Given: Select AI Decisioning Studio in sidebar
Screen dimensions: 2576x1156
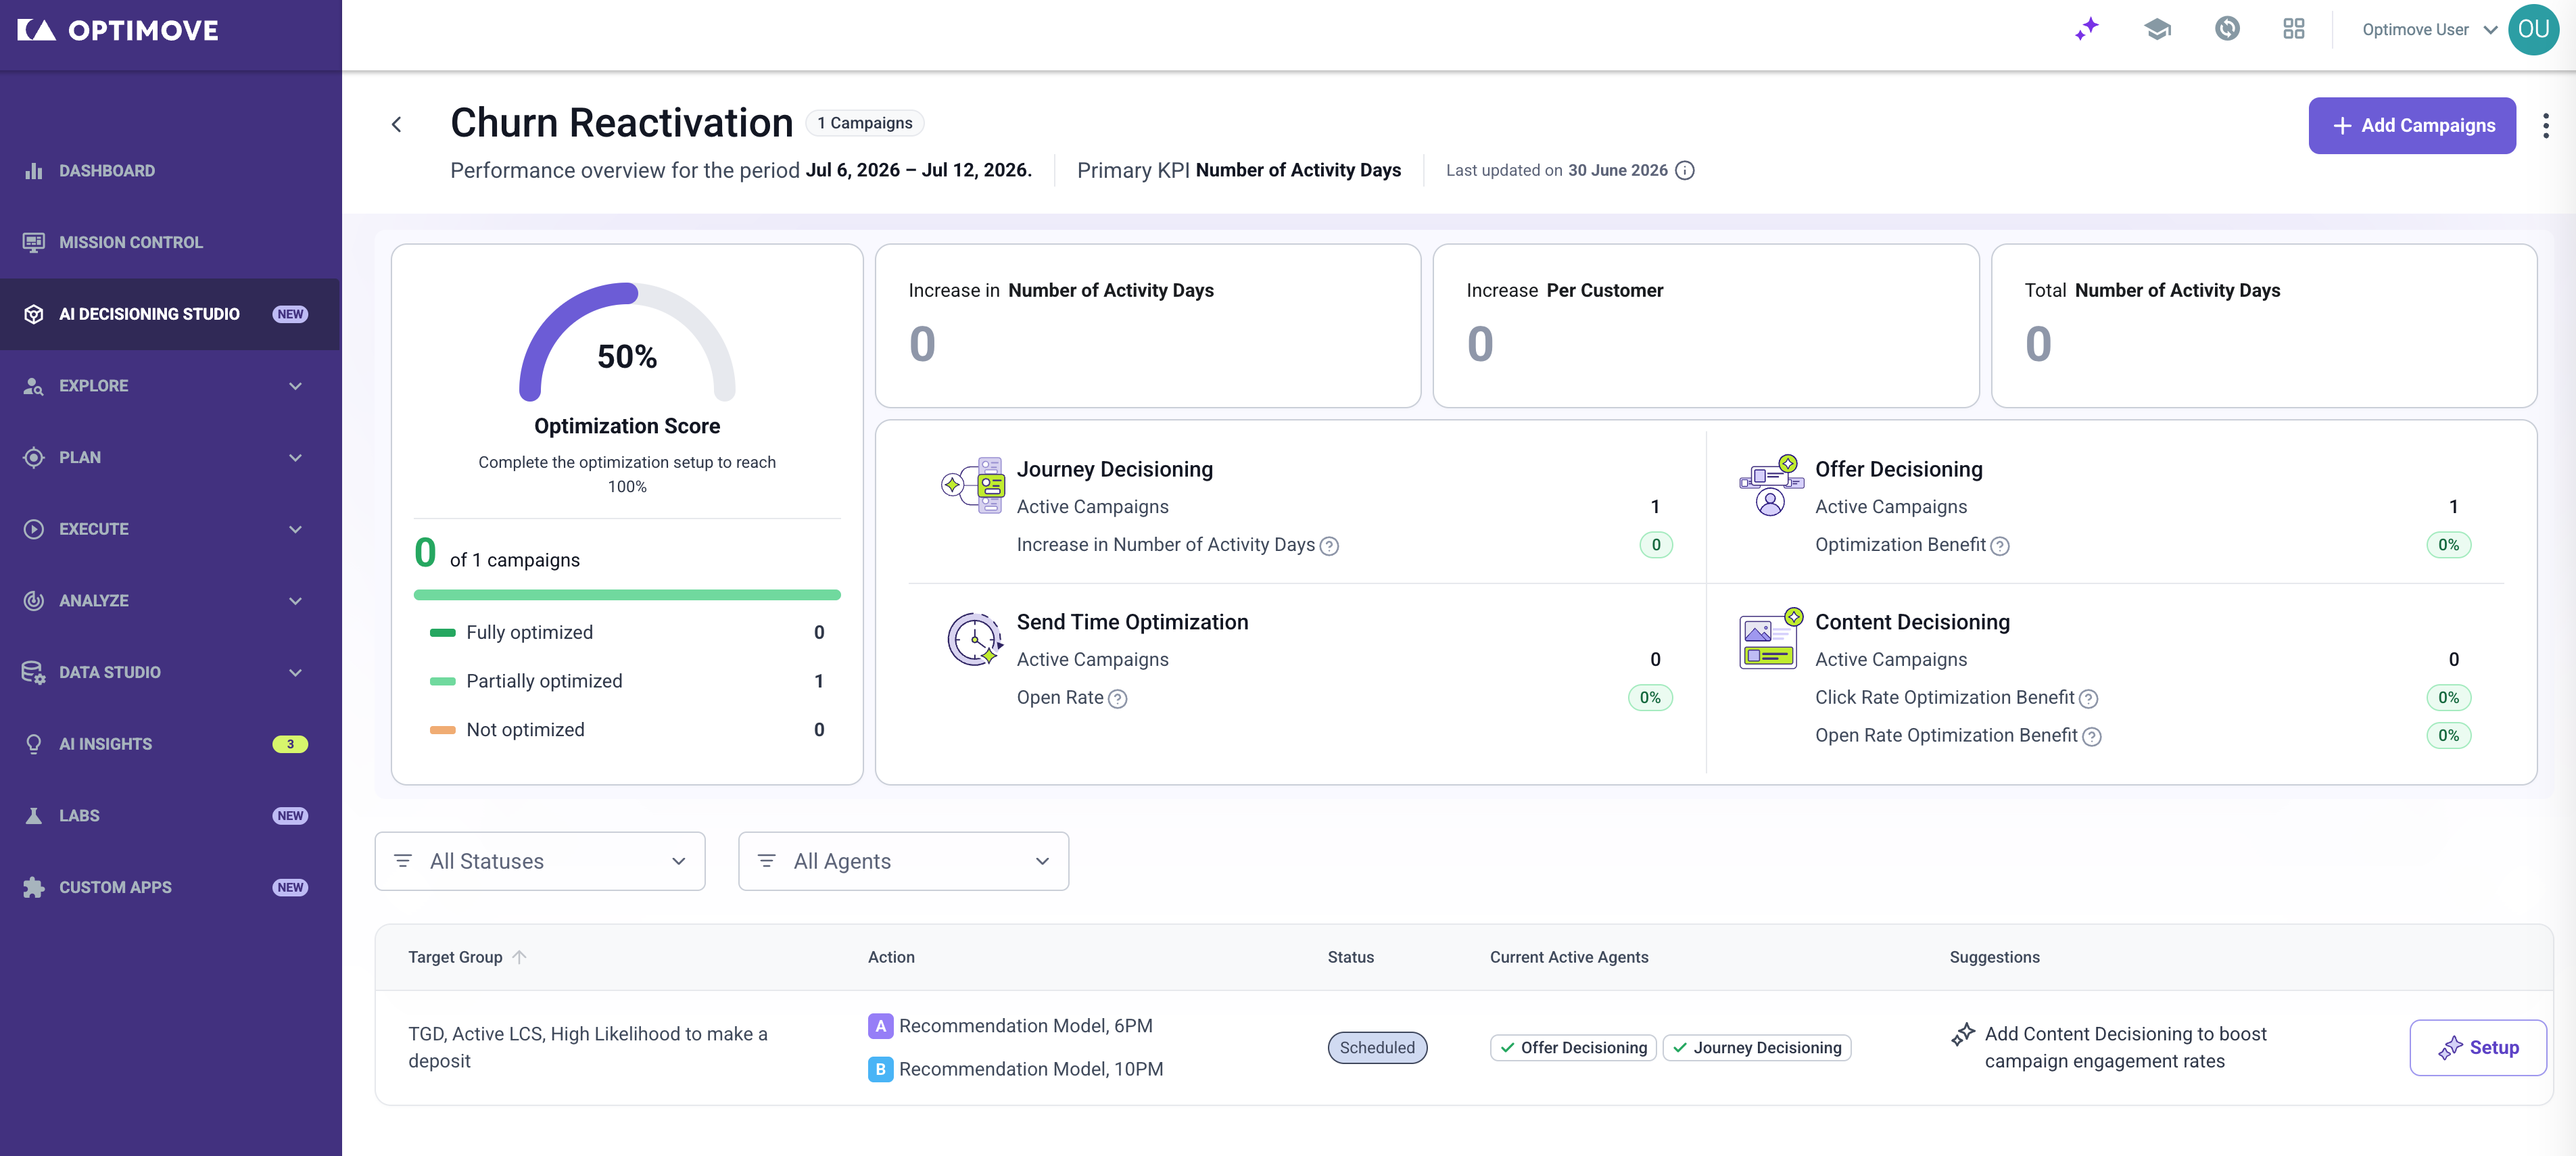Looking at the screenshot, I should pos(170,314).
